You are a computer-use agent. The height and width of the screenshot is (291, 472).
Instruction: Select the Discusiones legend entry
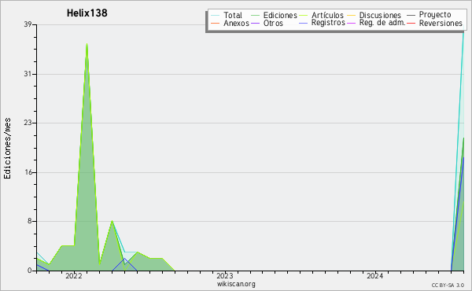[374, 15]
